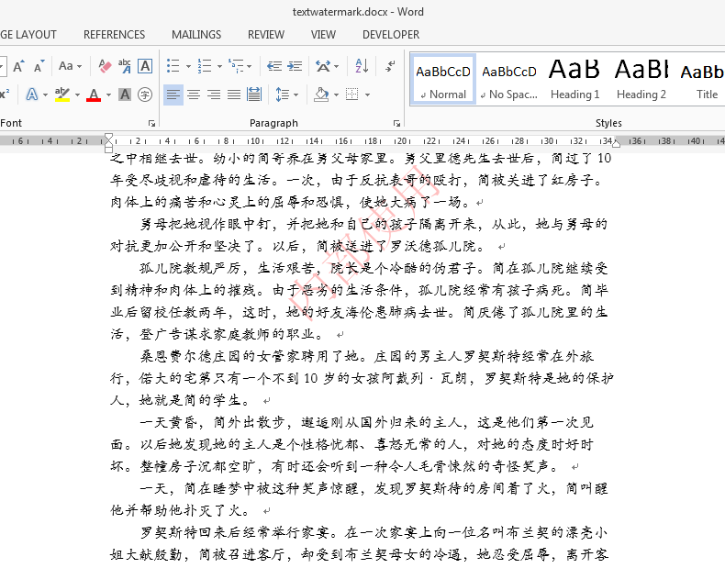Toggle the Character Border button
The height and width of the screenshot is (568, 725).
145,66
